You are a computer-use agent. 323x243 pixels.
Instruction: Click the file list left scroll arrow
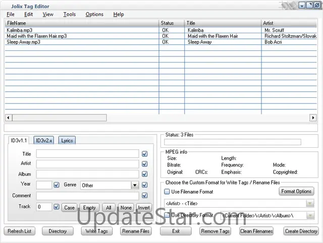[9, 117]
